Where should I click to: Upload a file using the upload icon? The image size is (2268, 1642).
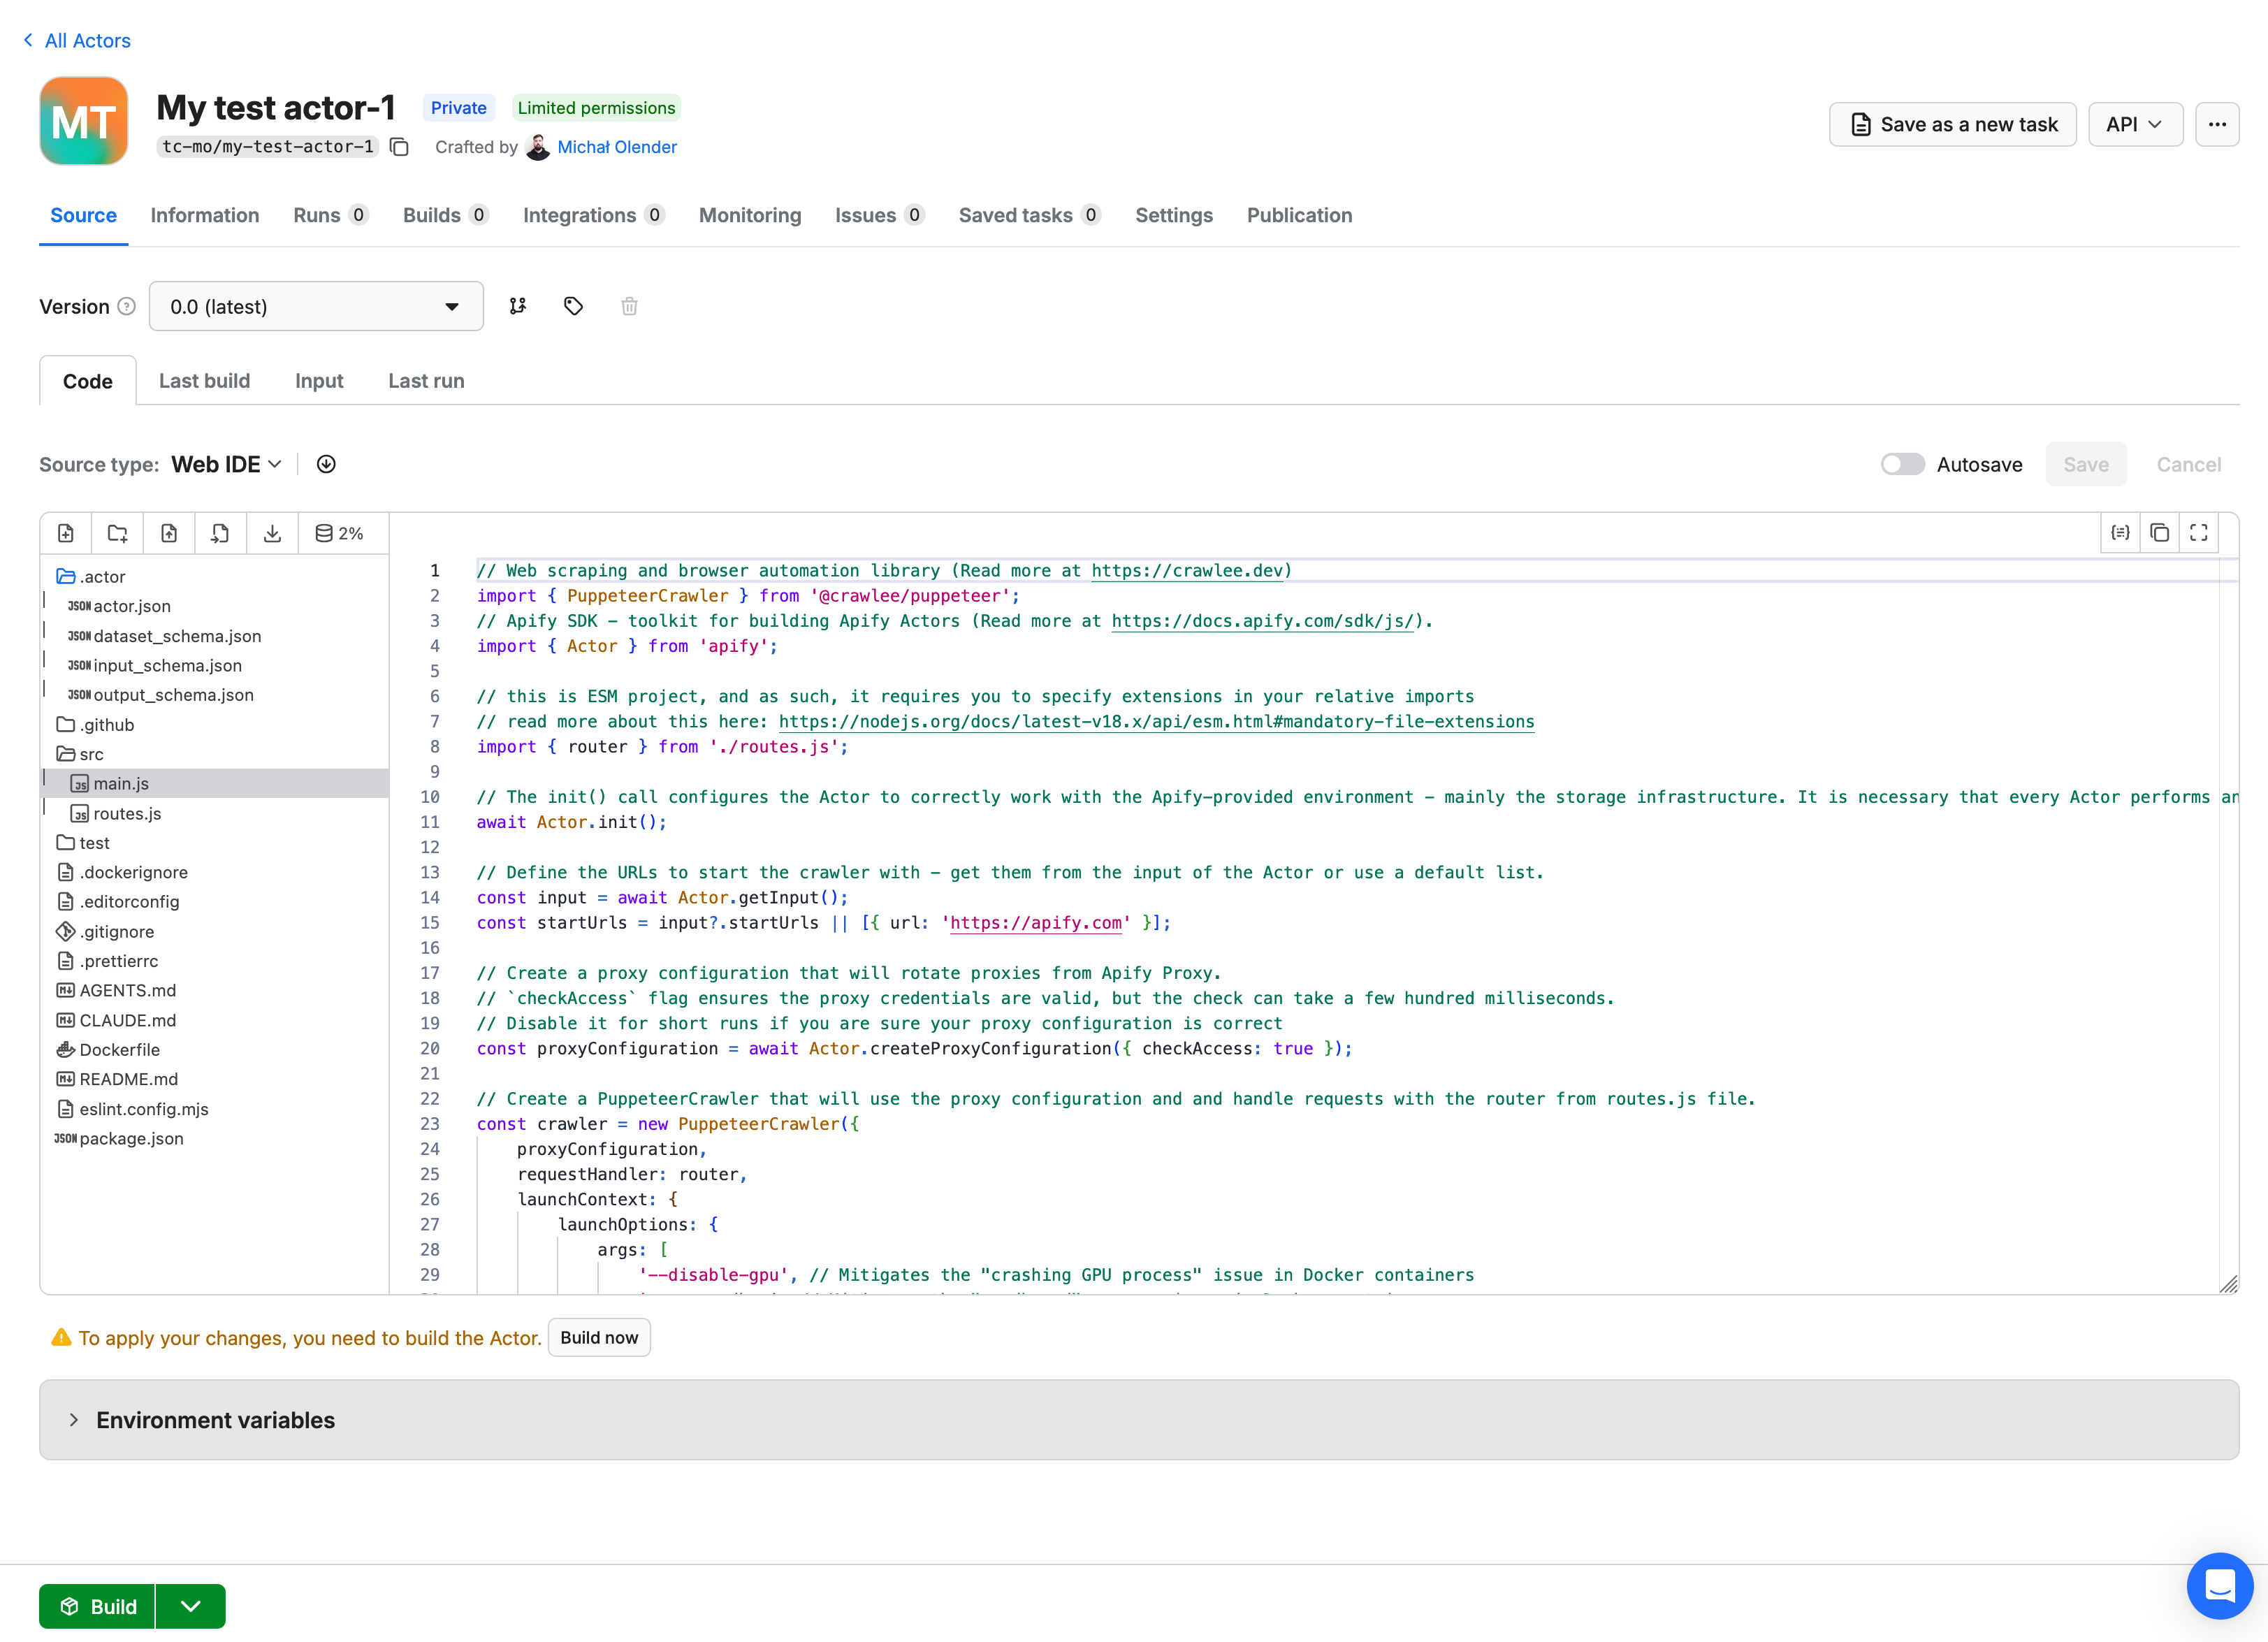click(x=169, y=533)
